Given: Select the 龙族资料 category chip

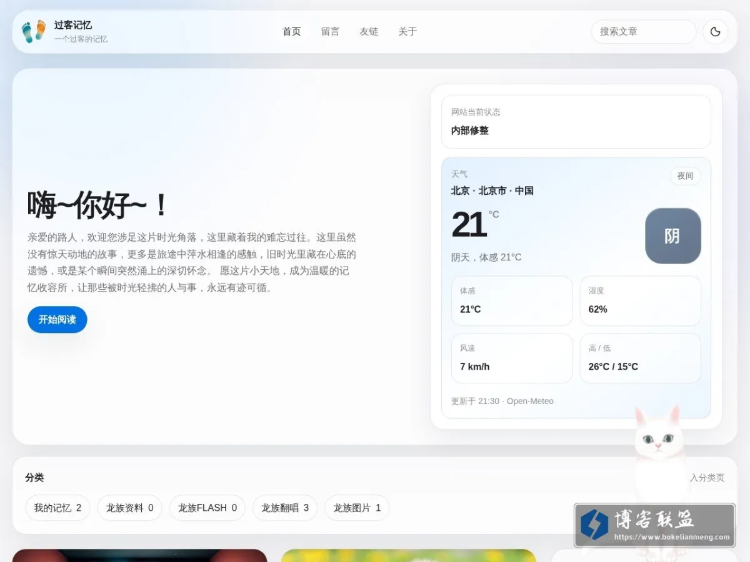Looking at the screenshot, I should coord(130,508).
